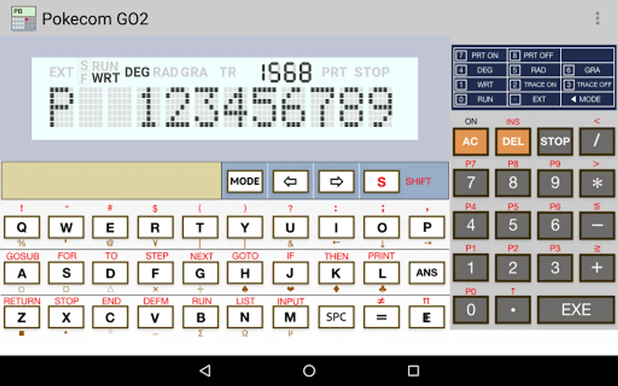Tap the Android home navigation button
This screenshot has width=618, height=386.
(x=309, y=371)
